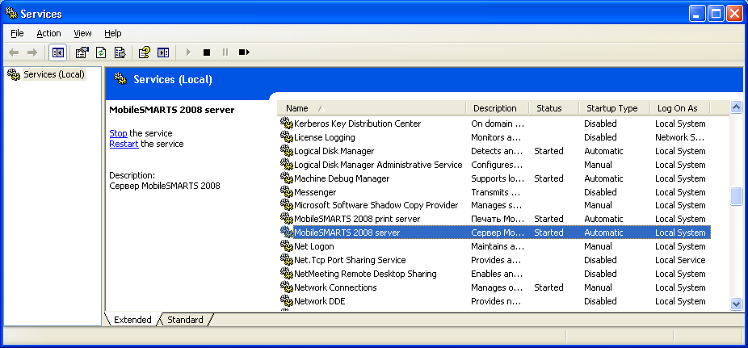Sort by Description column header

tap(498, 108)
